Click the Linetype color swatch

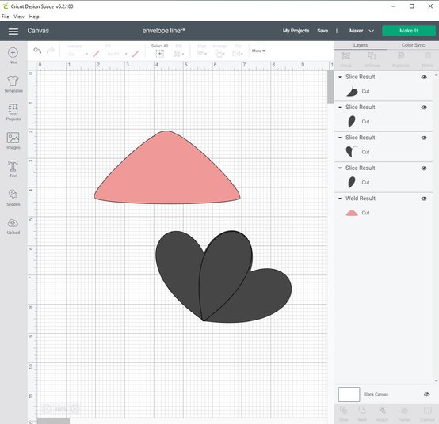[x=97, y=54]
